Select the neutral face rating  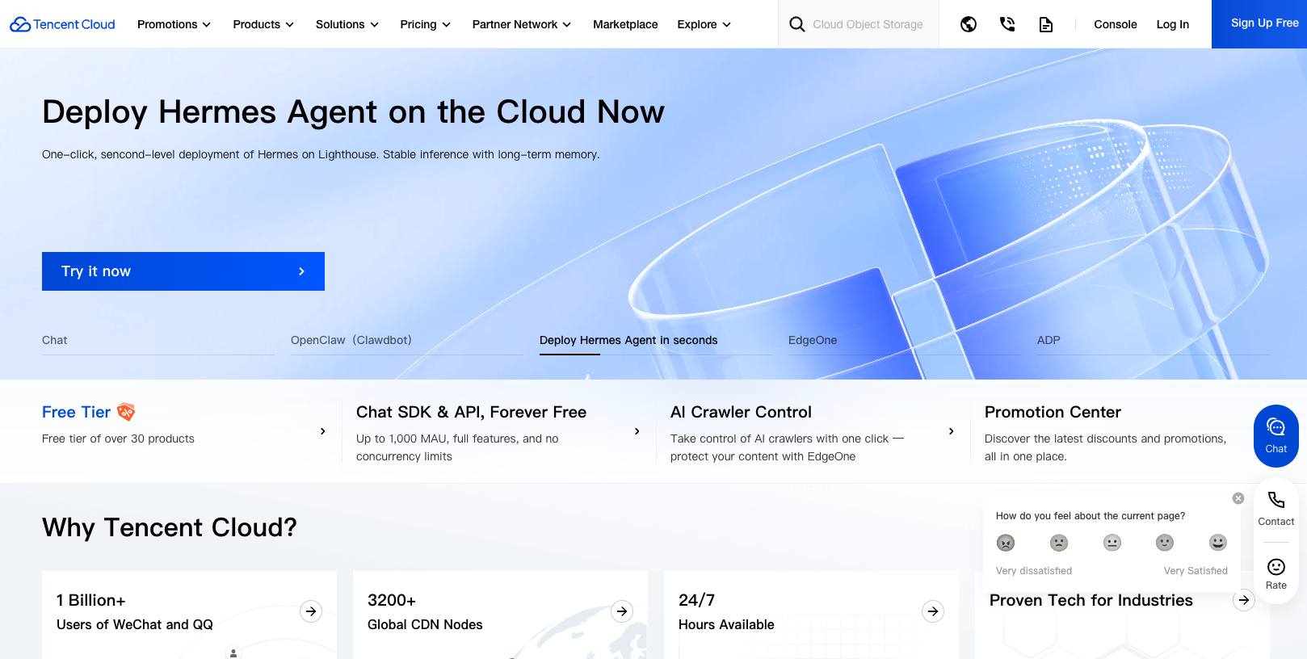1112,543
